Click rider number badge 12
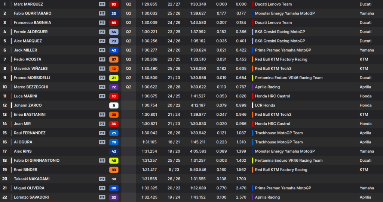Image resolution: width=383 pixels, height=202 pixels. [x=114, y=69]
